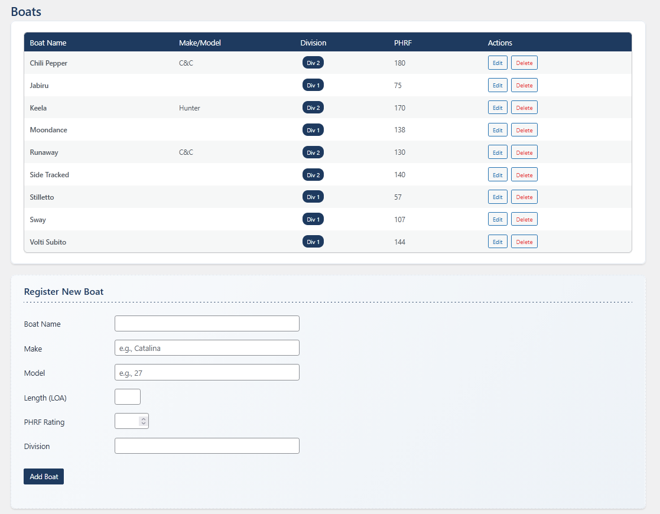Delete the Sway boat row
660x514 pixels.
[x=524, y=220]
